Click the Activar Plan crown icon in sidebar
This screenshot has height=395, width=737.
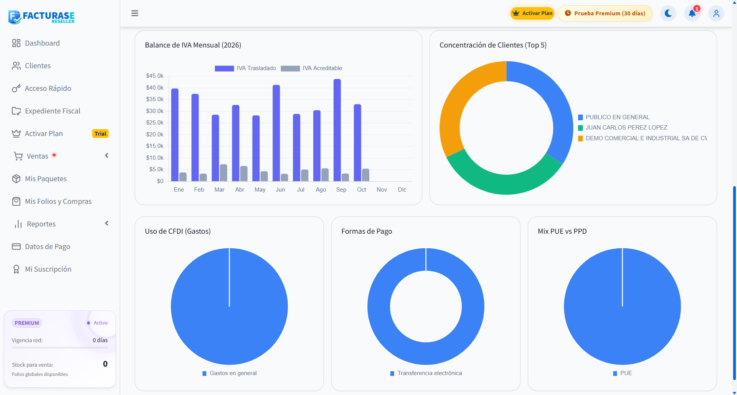(16, 134)
